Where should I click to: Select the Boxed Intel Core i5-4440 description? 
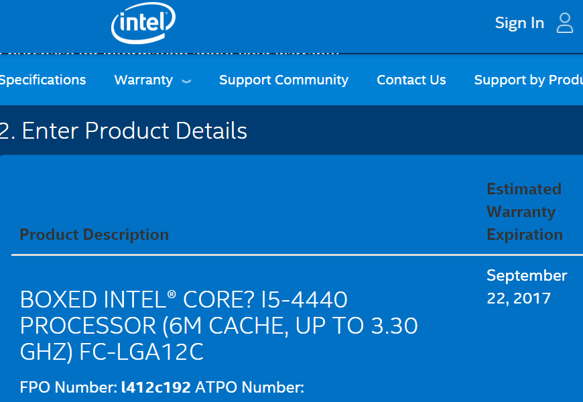pos(218,325)
